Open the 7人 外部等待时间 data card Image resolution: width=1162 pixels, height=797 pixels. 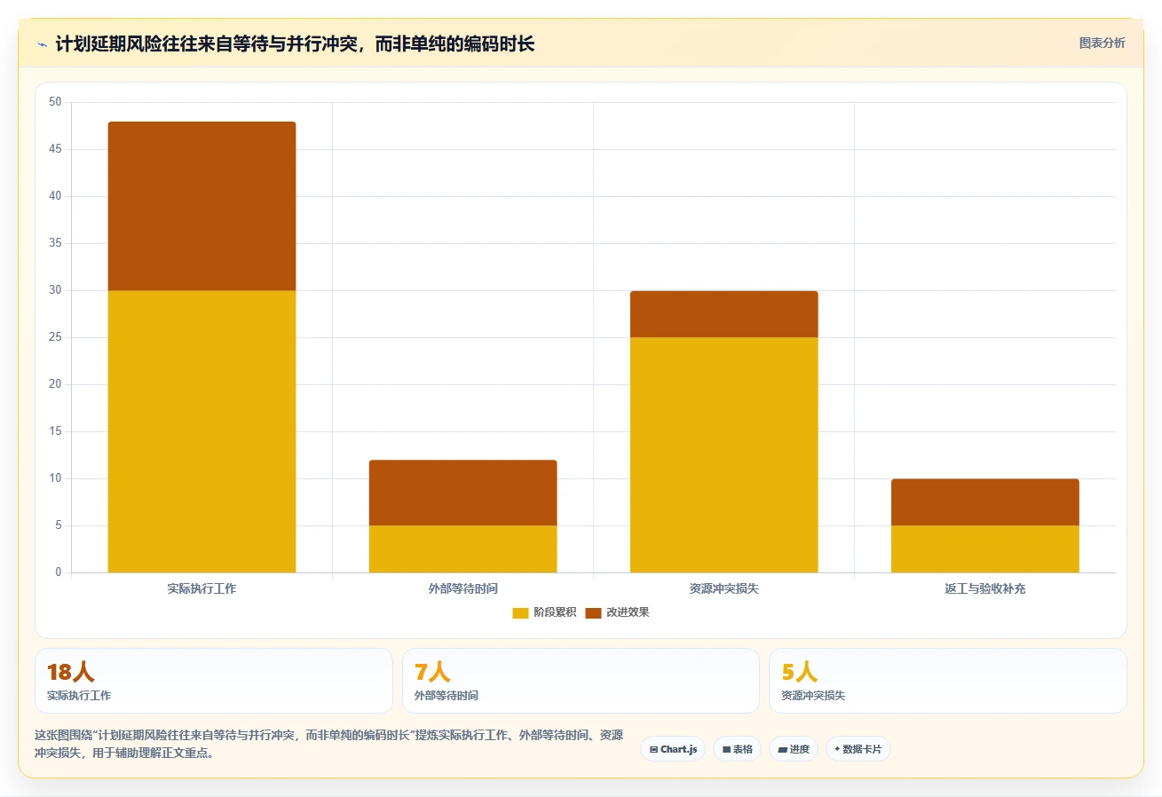click(581, 681)
